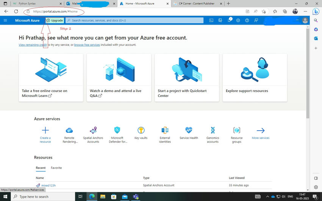Open Cloud Shell from the Azure header
Image resolution: width=322 pixels, height=201 pixels.
pos(211,20)
